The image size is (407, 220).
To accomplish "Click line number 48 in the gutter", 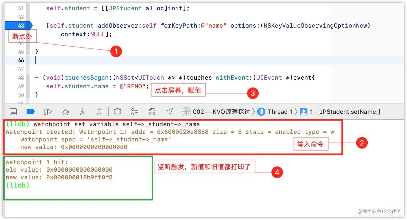I will (x=21, y=77).
